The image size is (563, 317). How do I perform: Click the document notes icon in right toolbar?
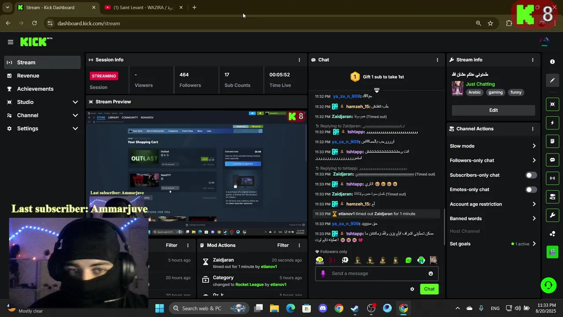(552, 141)
